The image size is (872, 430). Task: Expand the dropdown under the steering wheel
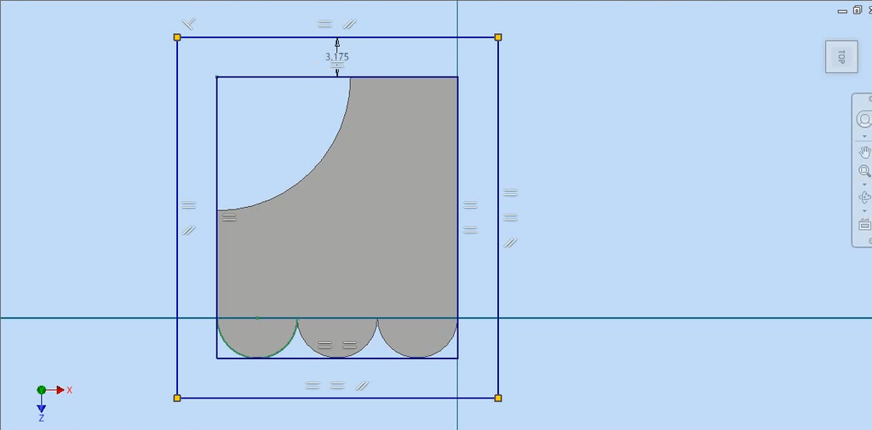[864, 135]
